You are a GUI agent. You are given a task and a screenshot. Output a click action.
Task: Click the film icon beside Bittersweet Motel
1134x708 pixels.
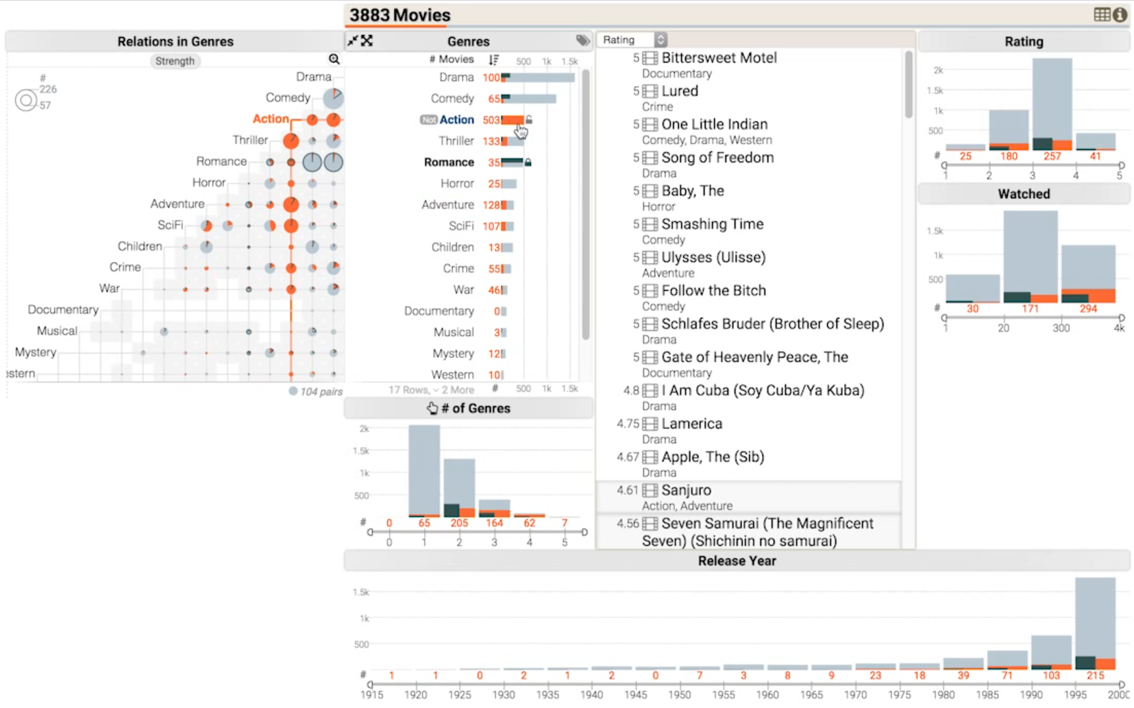point(650,58)
